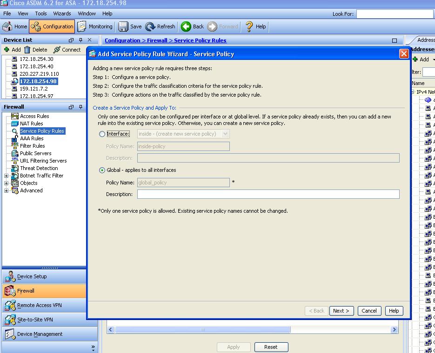The image size is (435, 353).
Task: Open the Window menu
Action: tap(87, 13)
